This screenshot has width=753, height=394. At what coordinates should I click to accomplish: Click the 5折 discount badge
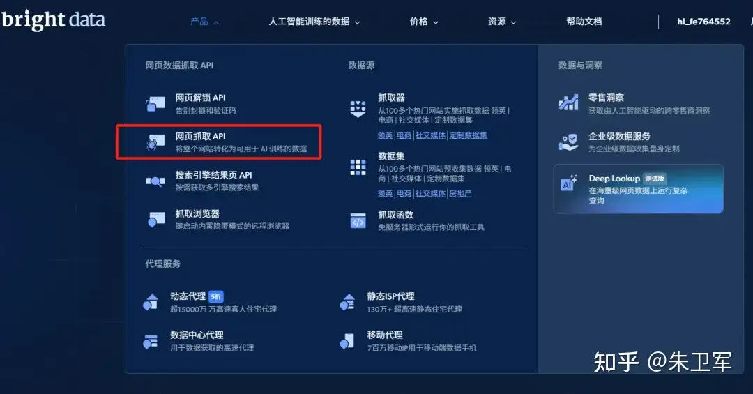click(216, 296)
